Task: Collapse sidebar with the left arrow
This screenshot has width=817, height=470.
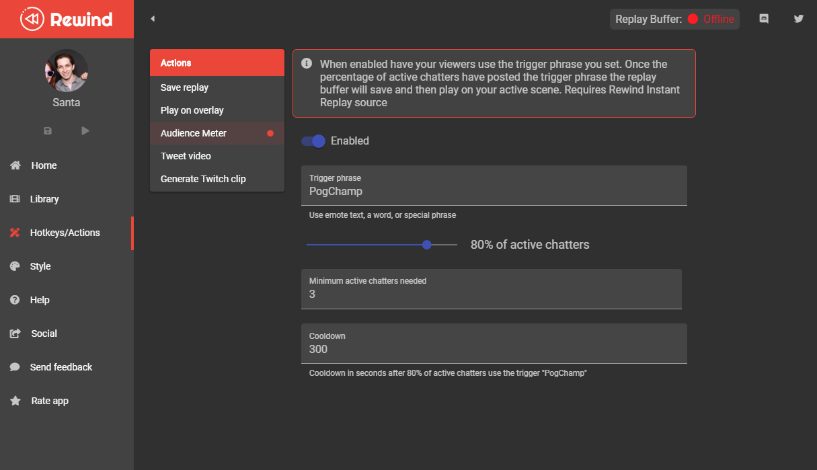Action: 153,19
